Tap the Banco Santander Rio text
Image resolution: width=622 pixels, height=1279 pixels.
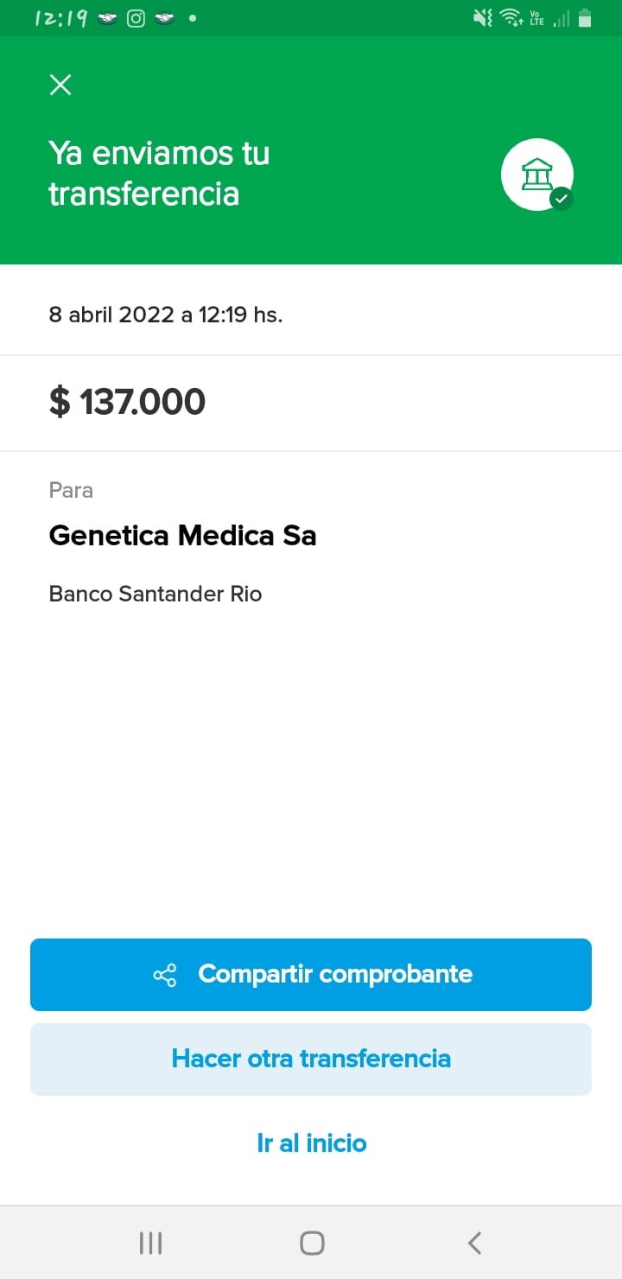pos(155,594)
